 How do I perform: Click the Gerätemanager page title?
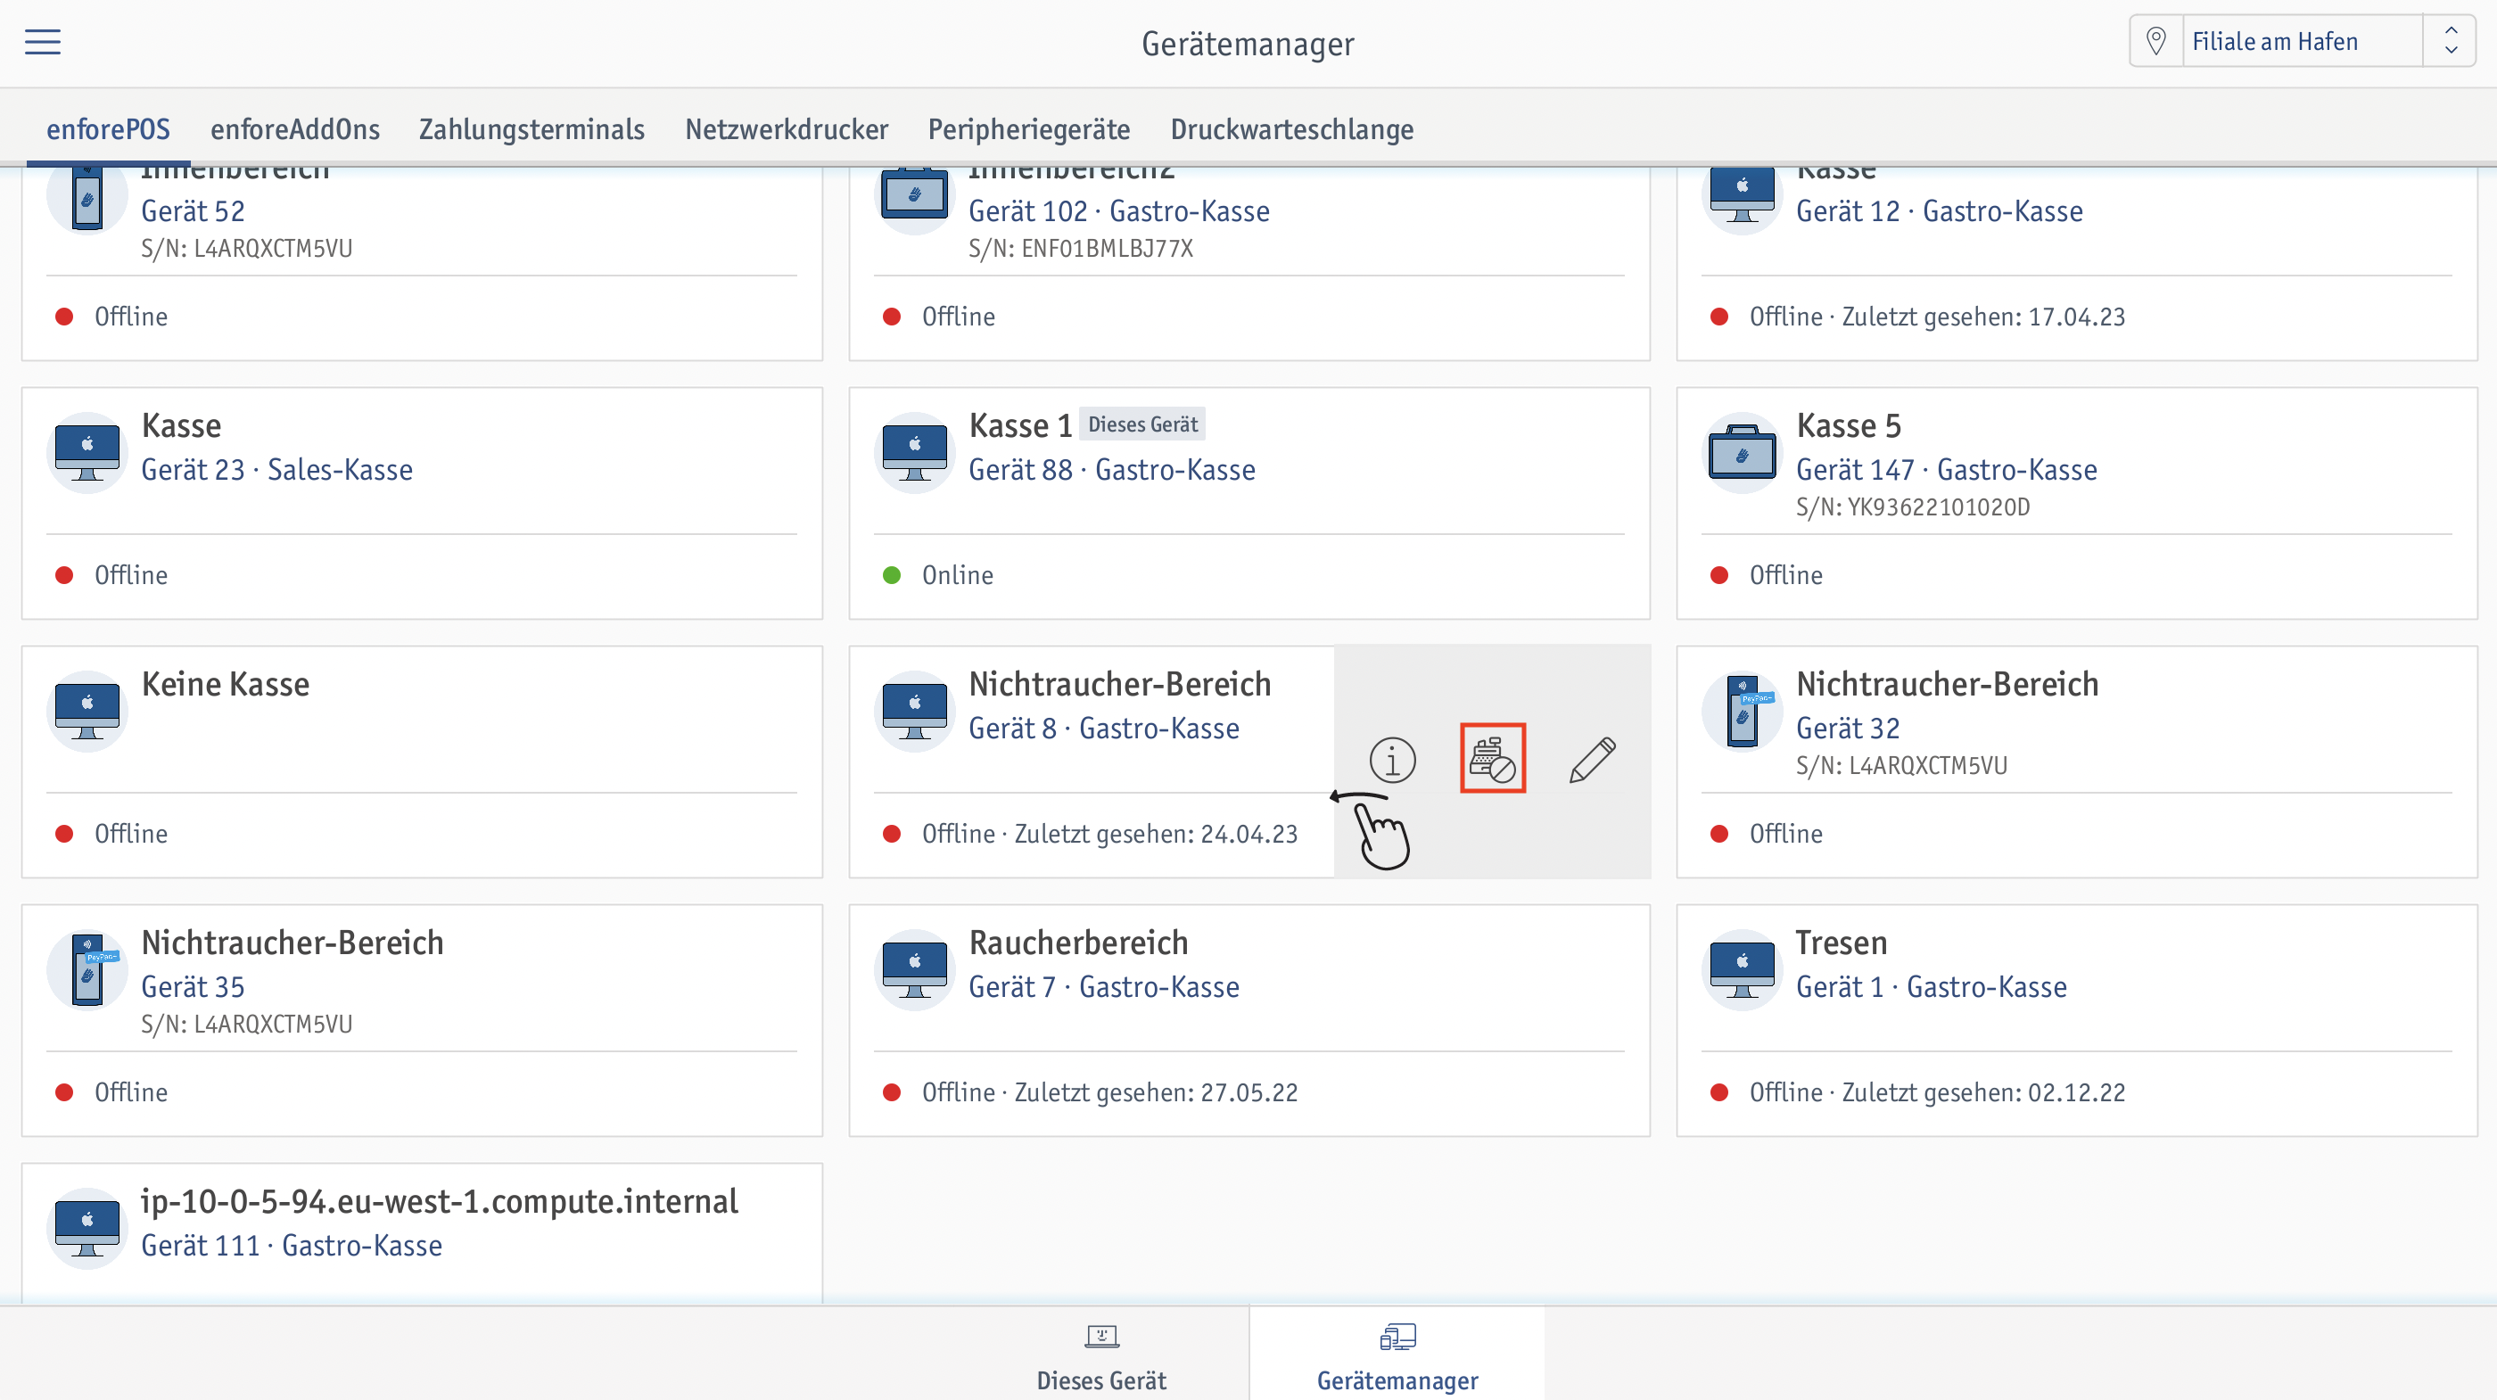pos(1248,44)
